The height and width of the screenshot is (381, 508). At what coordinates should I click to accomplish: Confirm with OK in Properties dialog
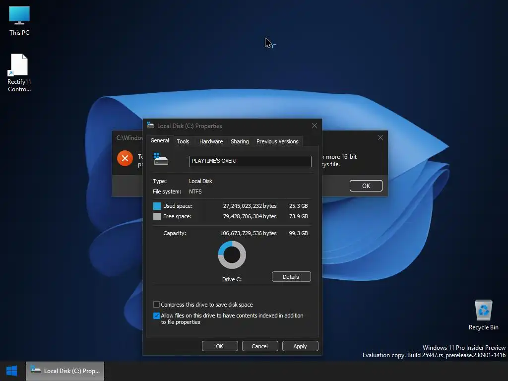(x=220, y=346)
